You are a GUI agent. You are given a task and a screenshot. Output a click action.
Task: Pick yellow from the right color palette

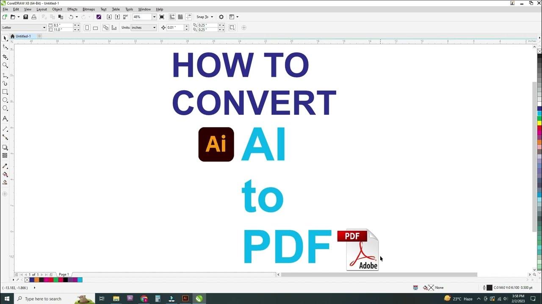coord(539,123)
